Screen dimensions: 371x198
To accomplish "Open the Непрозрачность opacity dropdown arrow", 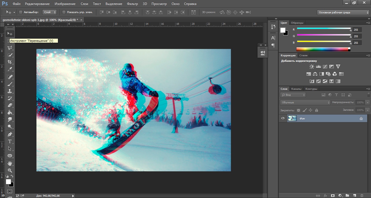I will pyautogui.click(x=368, y=103).
